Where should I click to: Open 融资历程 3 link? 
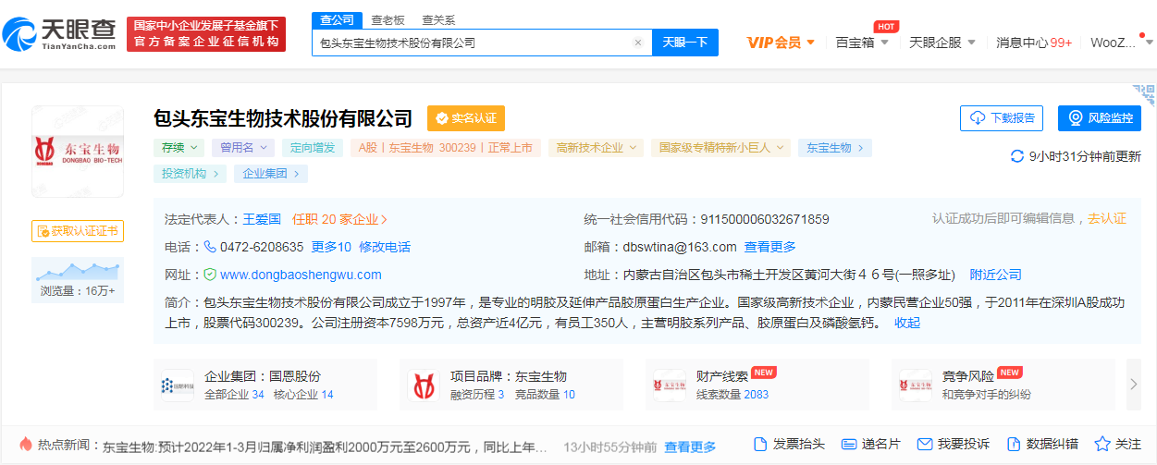coord(477,394)
